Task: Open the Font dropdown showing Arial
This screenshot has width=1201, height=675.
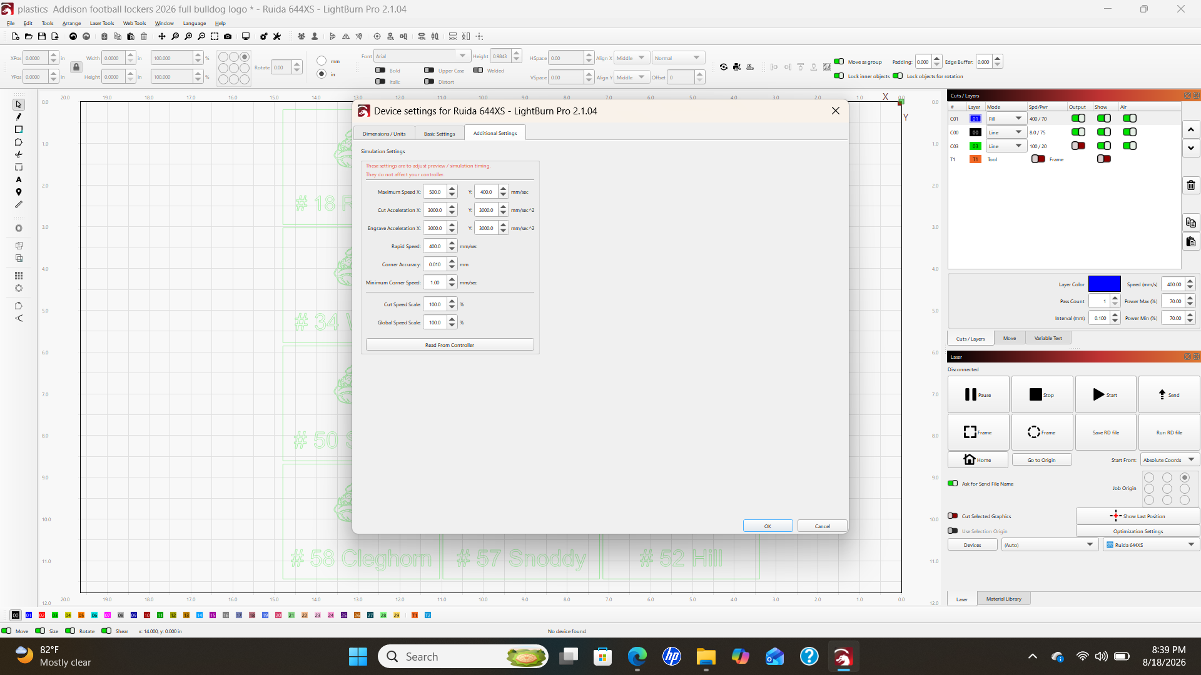Action: [422, 56]
